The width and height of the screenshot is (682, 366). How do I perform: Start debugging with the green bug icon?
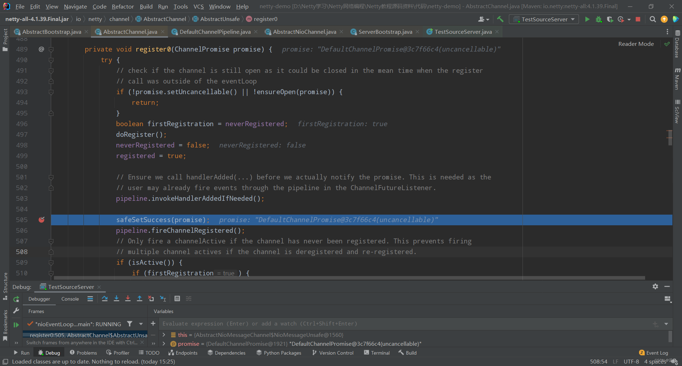(599, 19)
